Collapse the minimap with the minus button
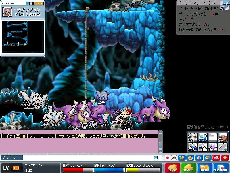230x173 pixels. click(27, 3)
